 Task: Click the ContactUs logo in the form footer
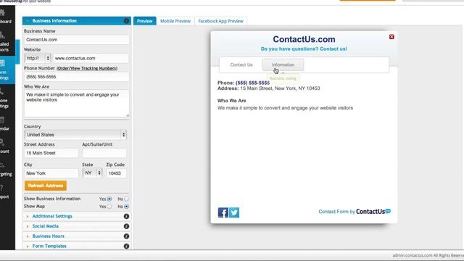coord(373,211)
